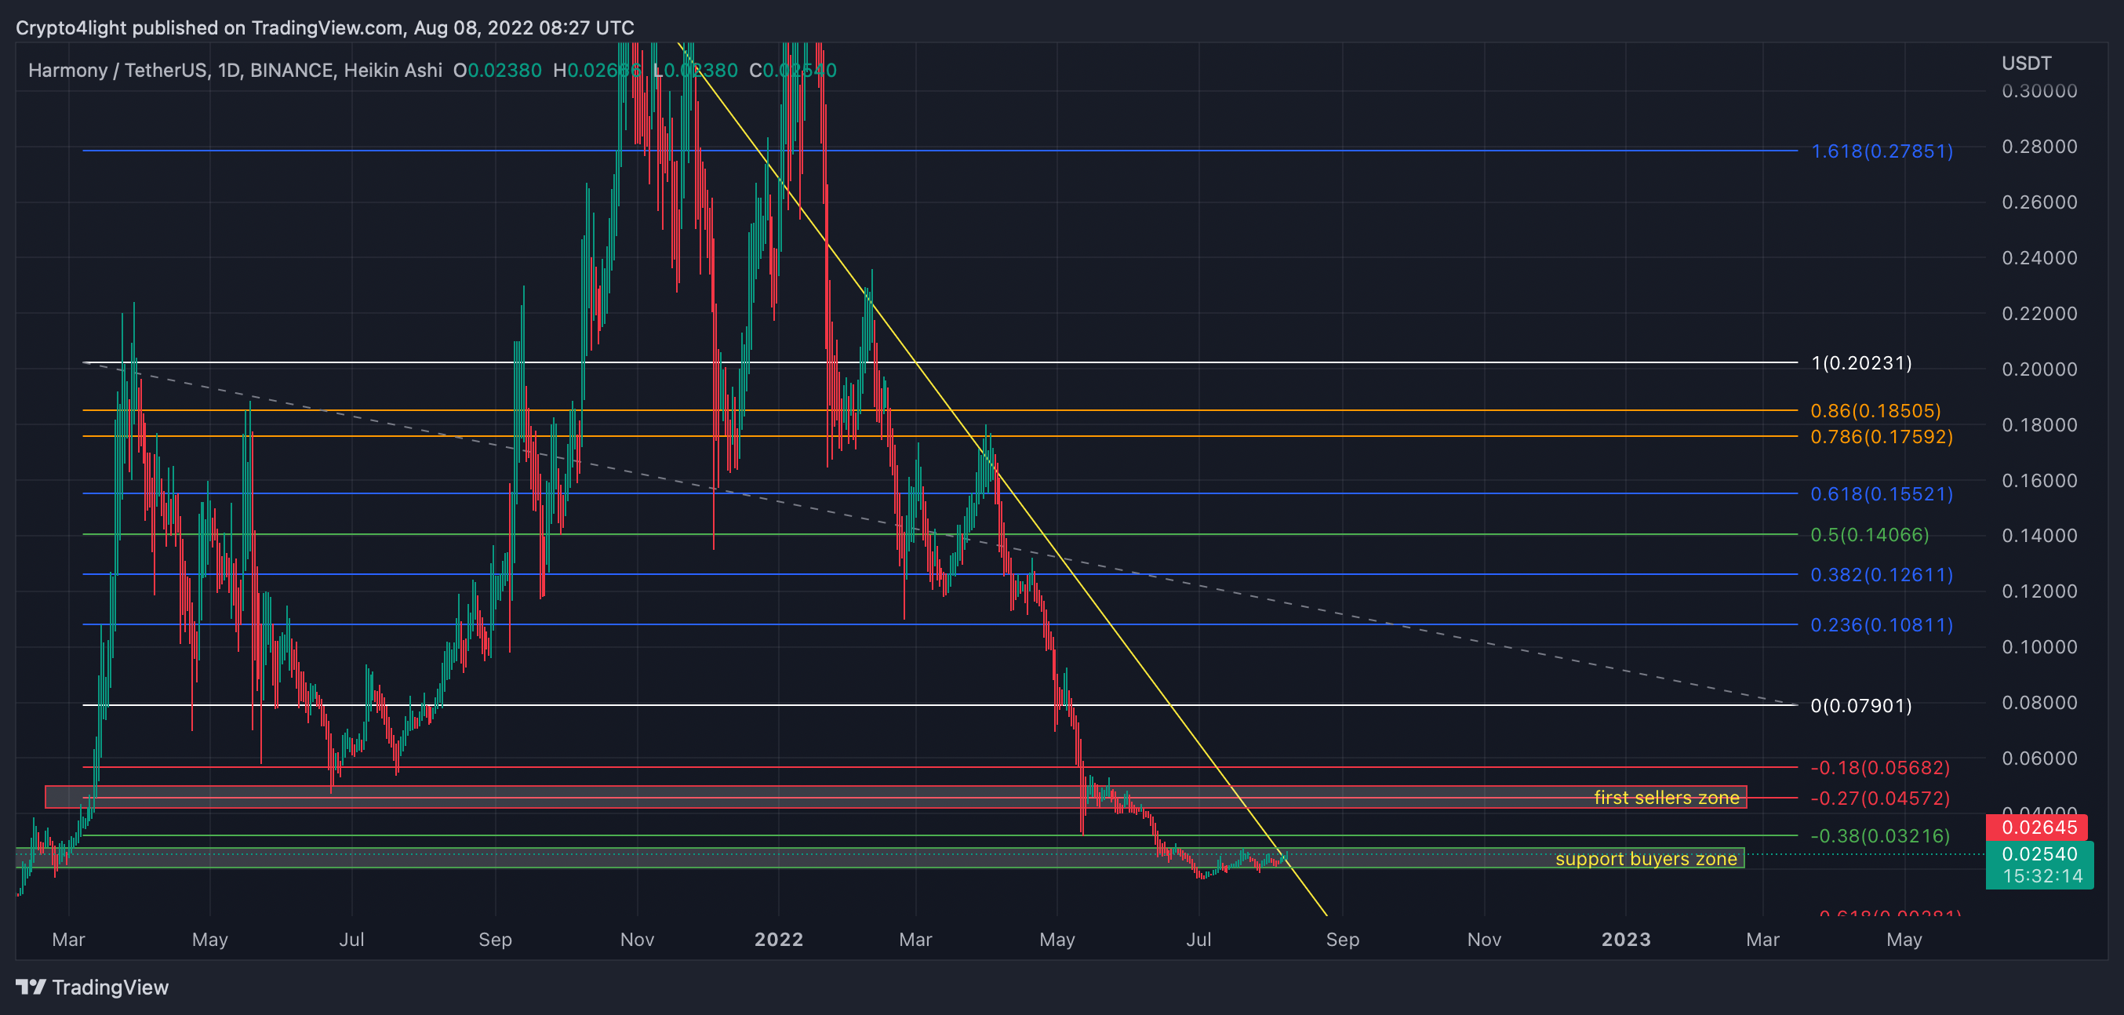The width and height of the screenshot is (2124, 1015).
Task: Click the 'support buyers zone' annotation
Action: click(1646, 858)
